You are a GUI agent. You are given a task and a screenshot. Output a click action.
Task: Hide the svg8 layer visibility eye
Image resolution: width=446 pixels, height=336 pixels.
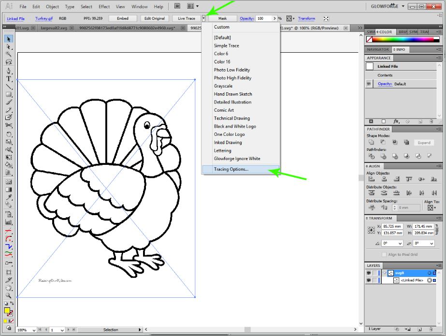pyautogui.click(x=369, y=273)
